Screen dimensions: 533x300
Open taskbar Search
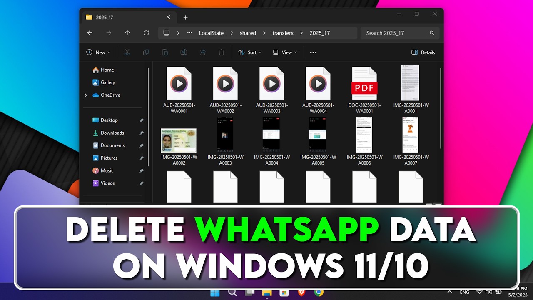tap(232, 293)
